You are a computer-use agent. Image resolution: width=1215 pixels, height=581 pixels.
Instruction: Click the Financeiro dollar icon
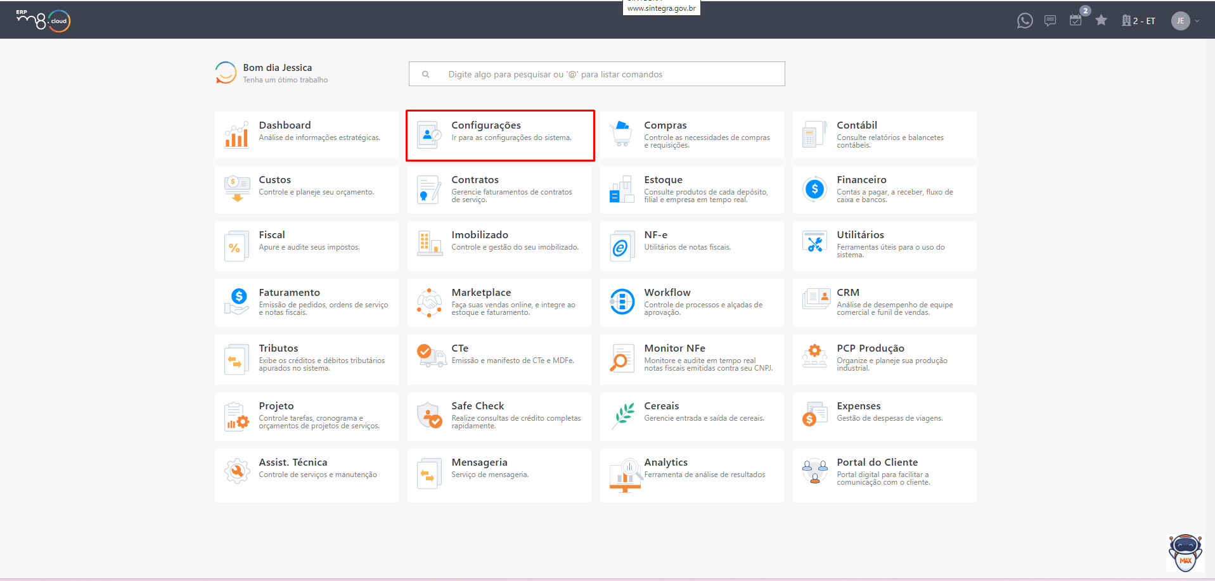tap(814, 189)
